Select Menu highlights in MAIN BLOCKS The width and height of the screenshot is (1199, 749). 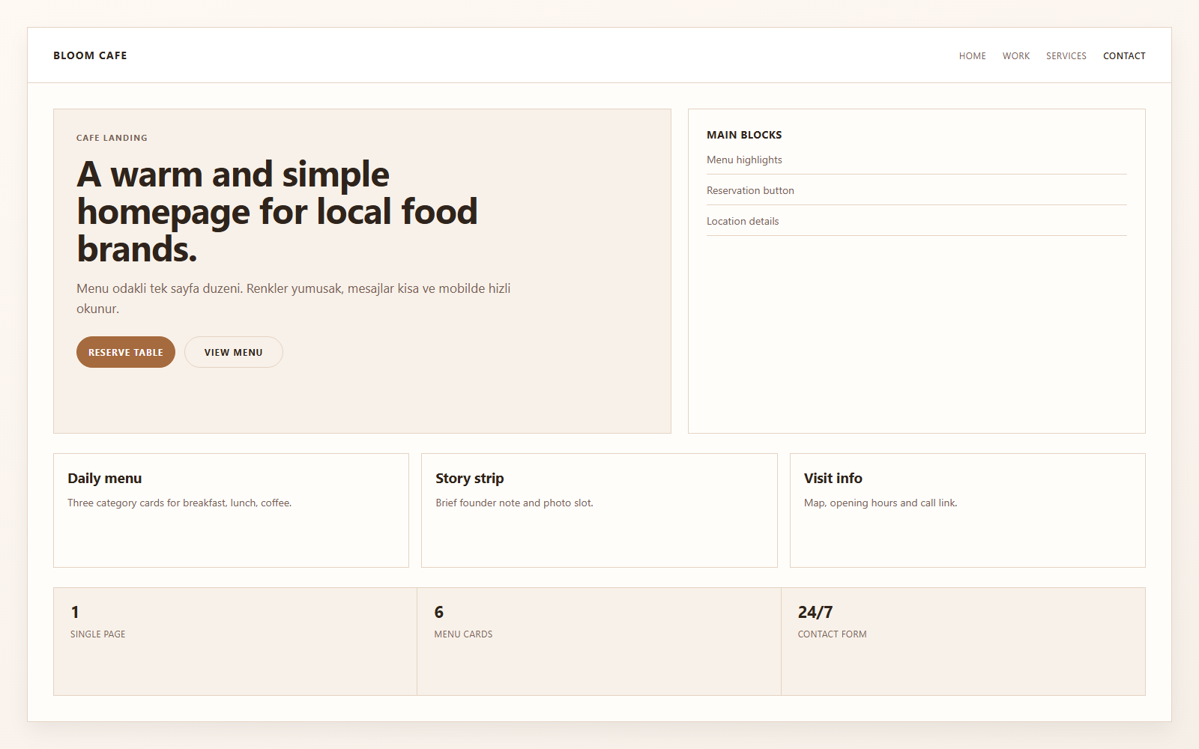coord(745,160)
